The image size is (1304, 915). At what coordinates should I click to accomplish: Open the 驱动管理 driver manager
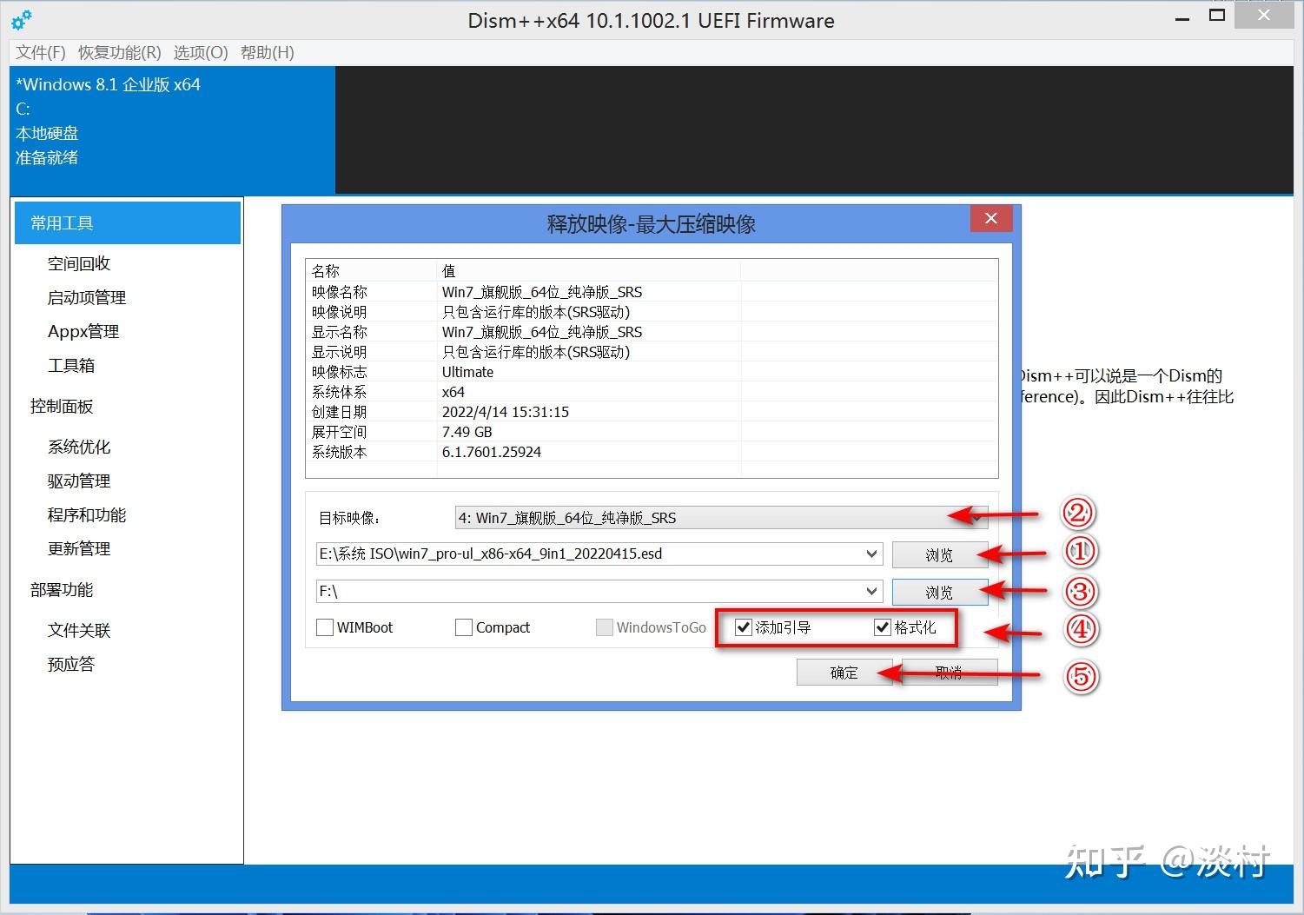click(x=77, y=481)
